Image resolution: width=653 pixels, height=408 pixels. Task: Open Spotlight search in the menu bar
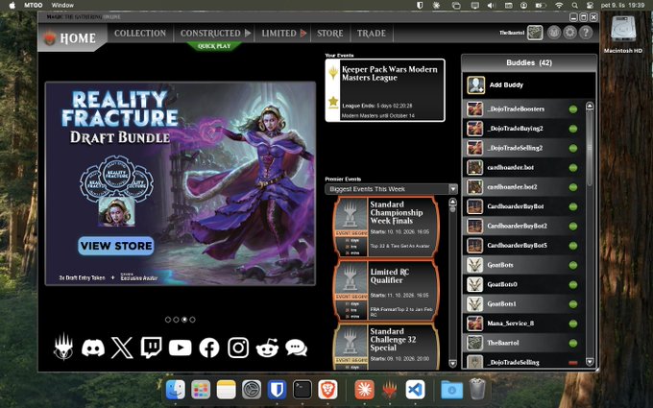[x=574, y=6]
